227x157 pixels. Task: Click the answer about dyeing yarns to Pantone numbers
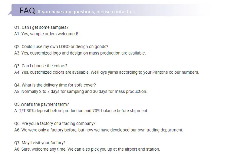(107, 72)
